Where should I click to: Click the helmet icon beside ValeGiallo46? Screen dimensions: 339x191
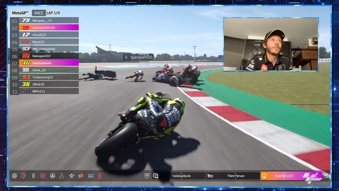click(x=155, y=176)
